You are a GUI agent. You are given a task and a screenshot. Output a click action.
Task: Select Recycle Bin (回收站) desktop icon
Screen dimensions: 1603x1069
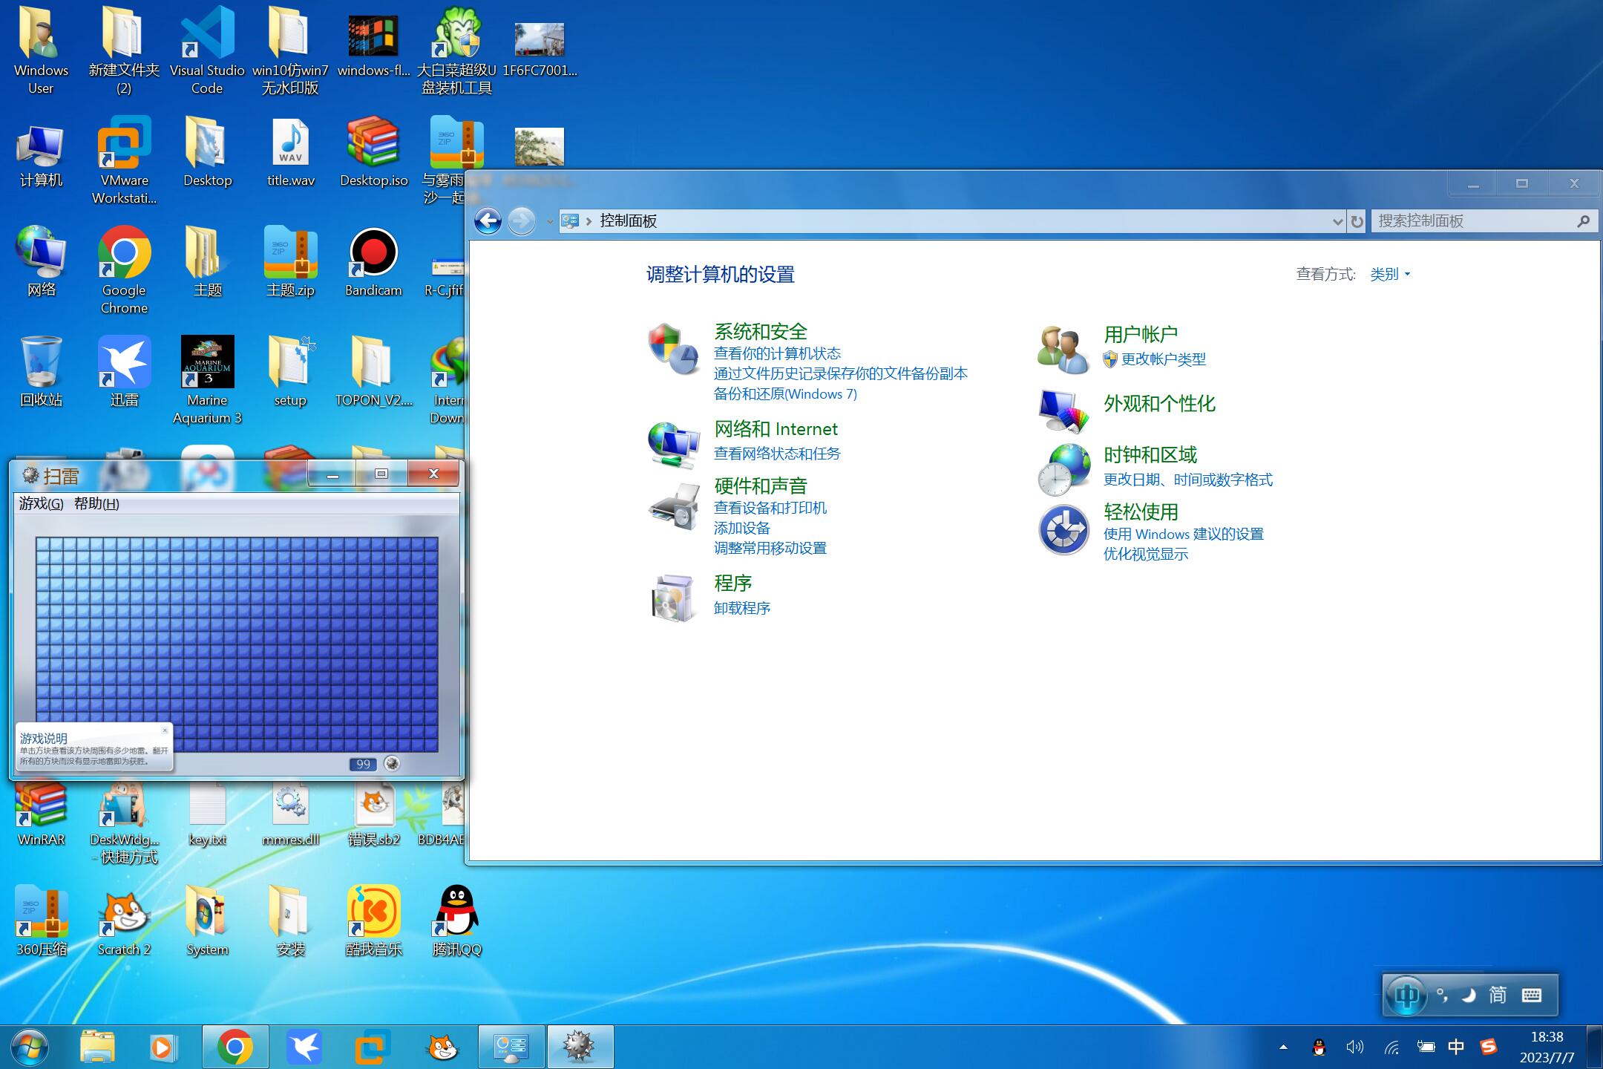tap(41, 371)
